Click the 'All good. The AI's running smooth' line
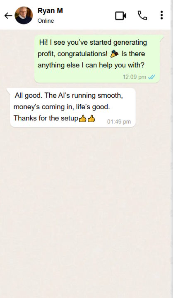Image resolution: width=173 pixels, height=298 pixels. (x=69, y=96)
